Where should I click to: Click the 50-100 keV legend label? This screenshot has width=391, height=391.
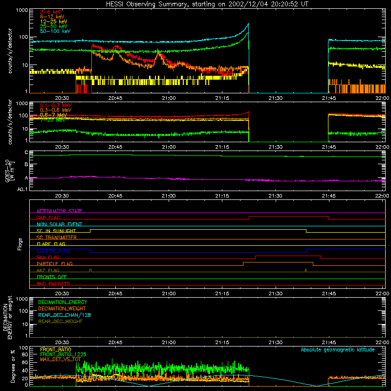(x=55, y=31)
